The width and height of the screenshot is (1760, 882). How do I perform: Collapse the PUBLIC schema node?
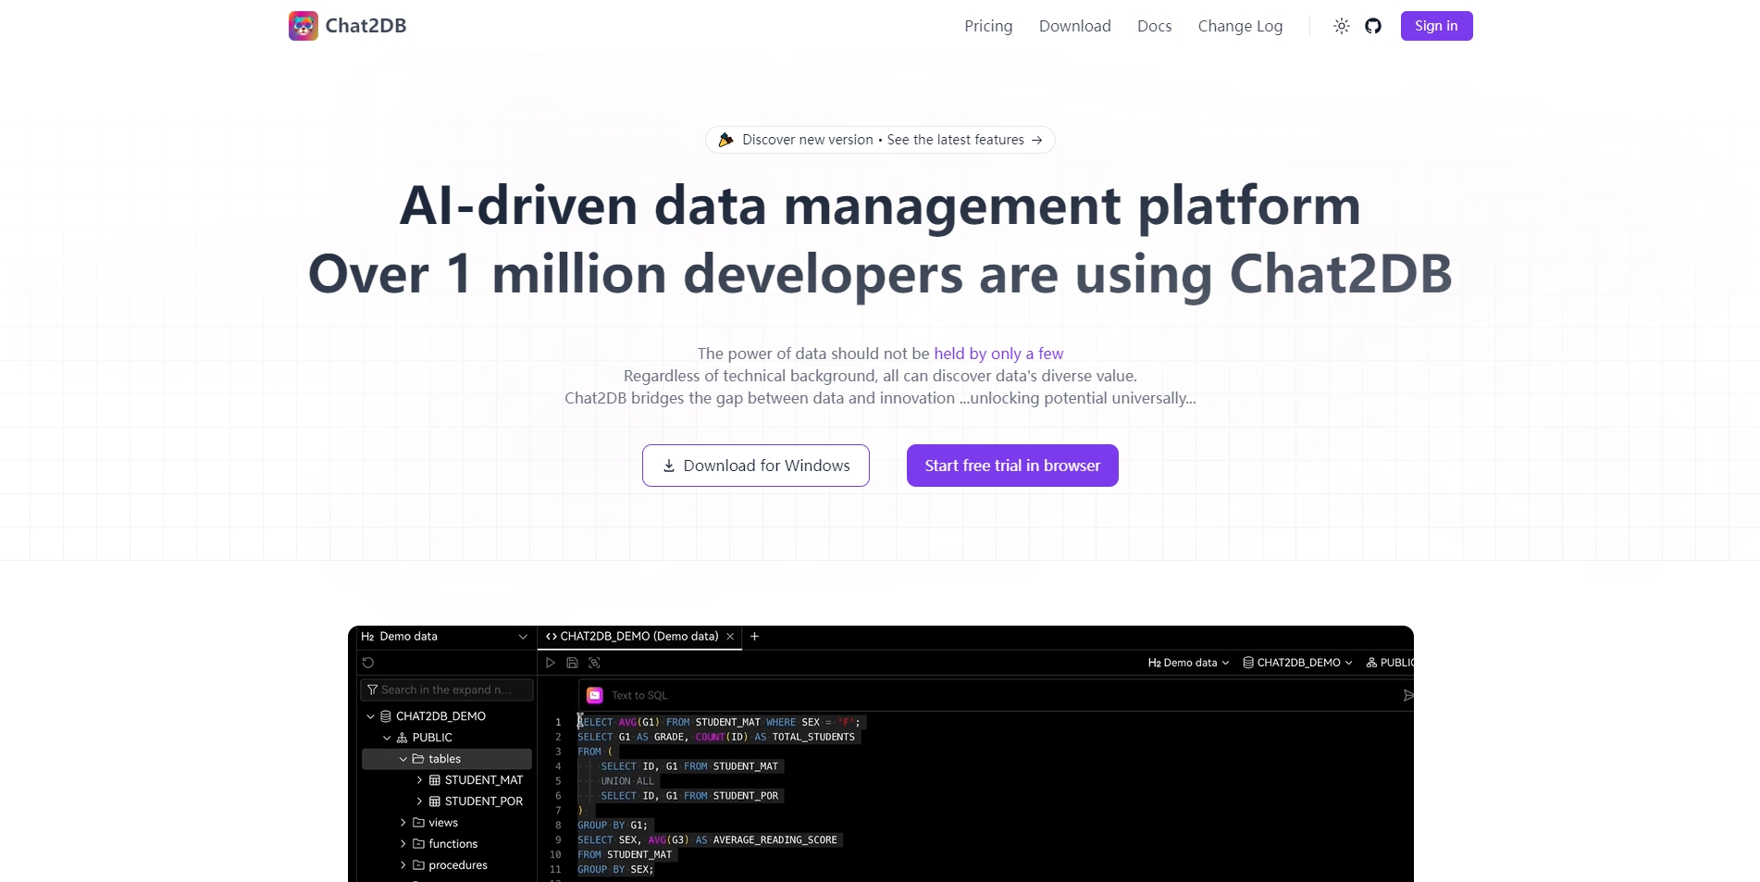pyautogui.click(x=387, y=738)
